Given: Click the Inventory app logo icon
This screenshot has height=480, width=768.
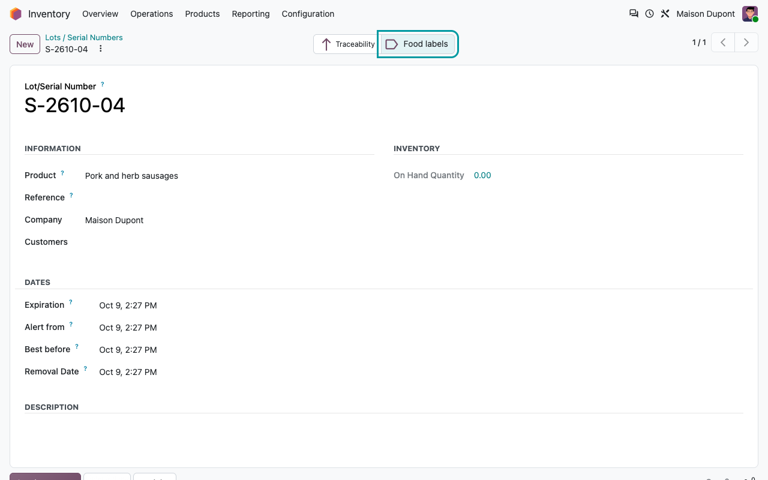Looking at the screenshot, I should tap(16, 14).
